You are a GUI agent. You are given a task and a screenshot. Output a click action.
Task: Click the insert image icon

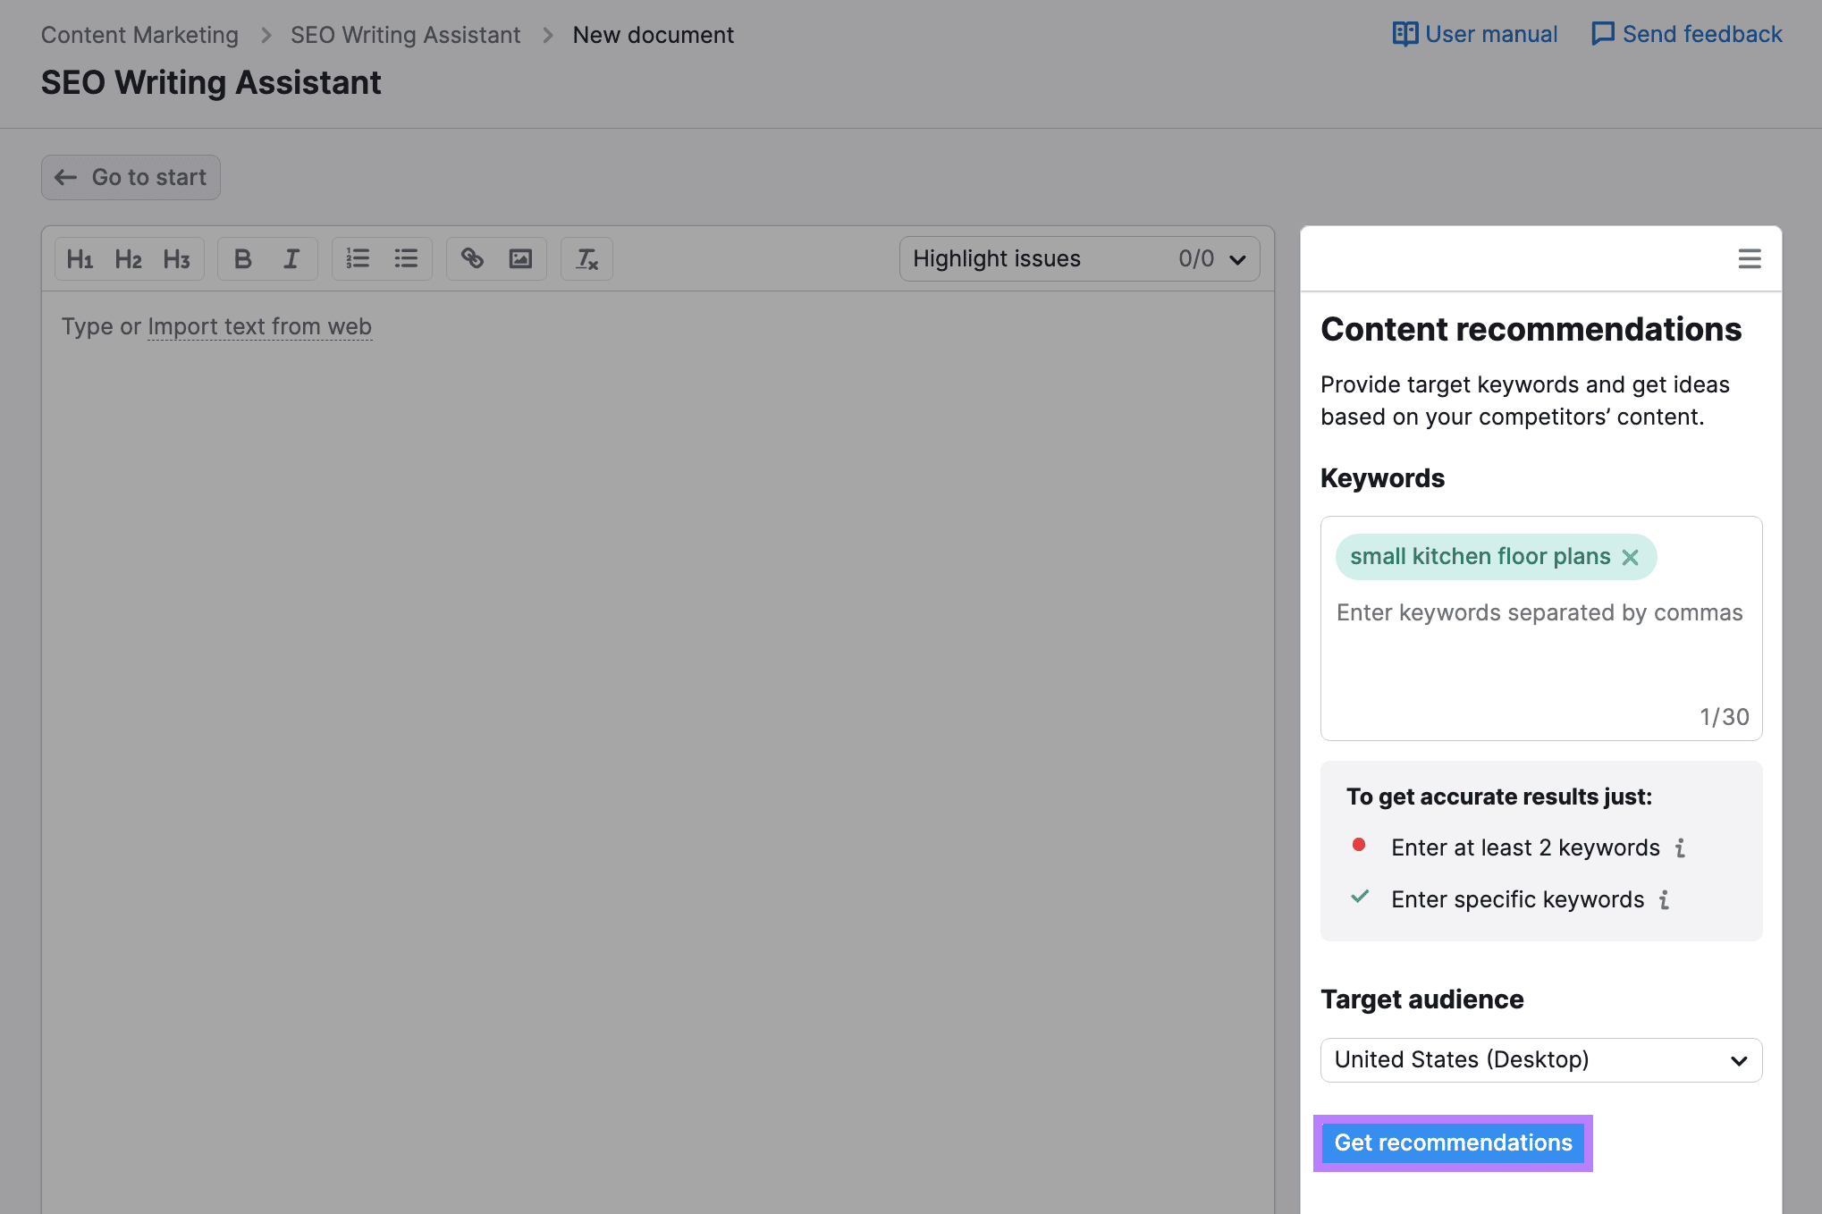[x=520, y=257]
